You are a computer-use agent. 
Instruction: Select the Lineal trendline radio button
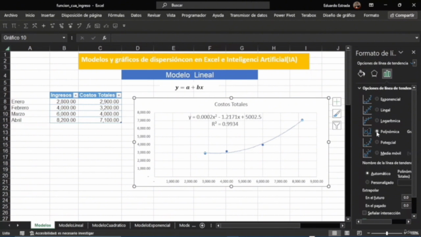point(377,110)
